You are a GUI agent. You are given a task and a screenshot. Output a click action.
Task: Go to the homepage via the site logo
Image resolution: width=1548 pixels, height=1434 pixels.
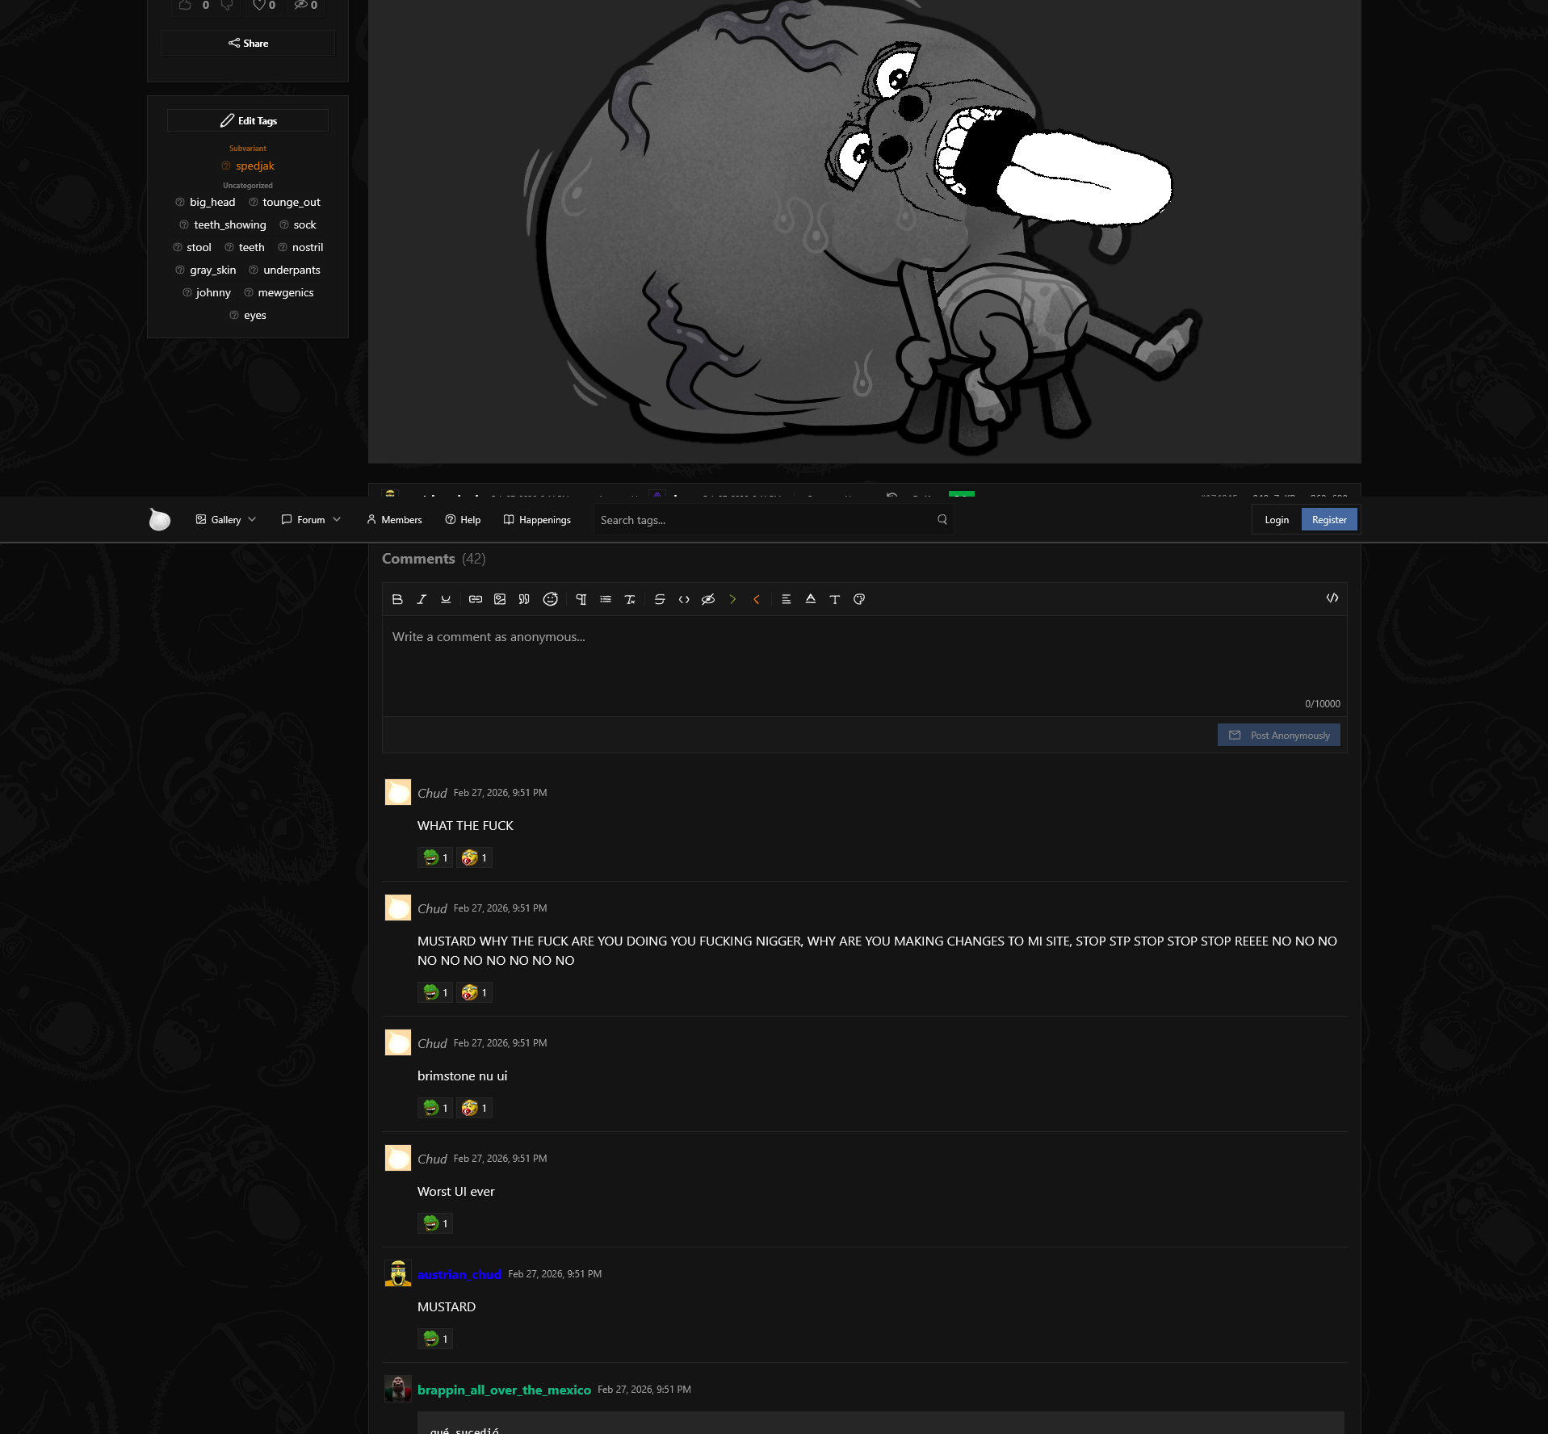click(160, 519)
